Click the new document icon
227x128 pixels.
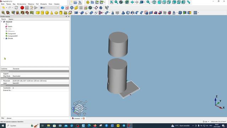point(71,2)
